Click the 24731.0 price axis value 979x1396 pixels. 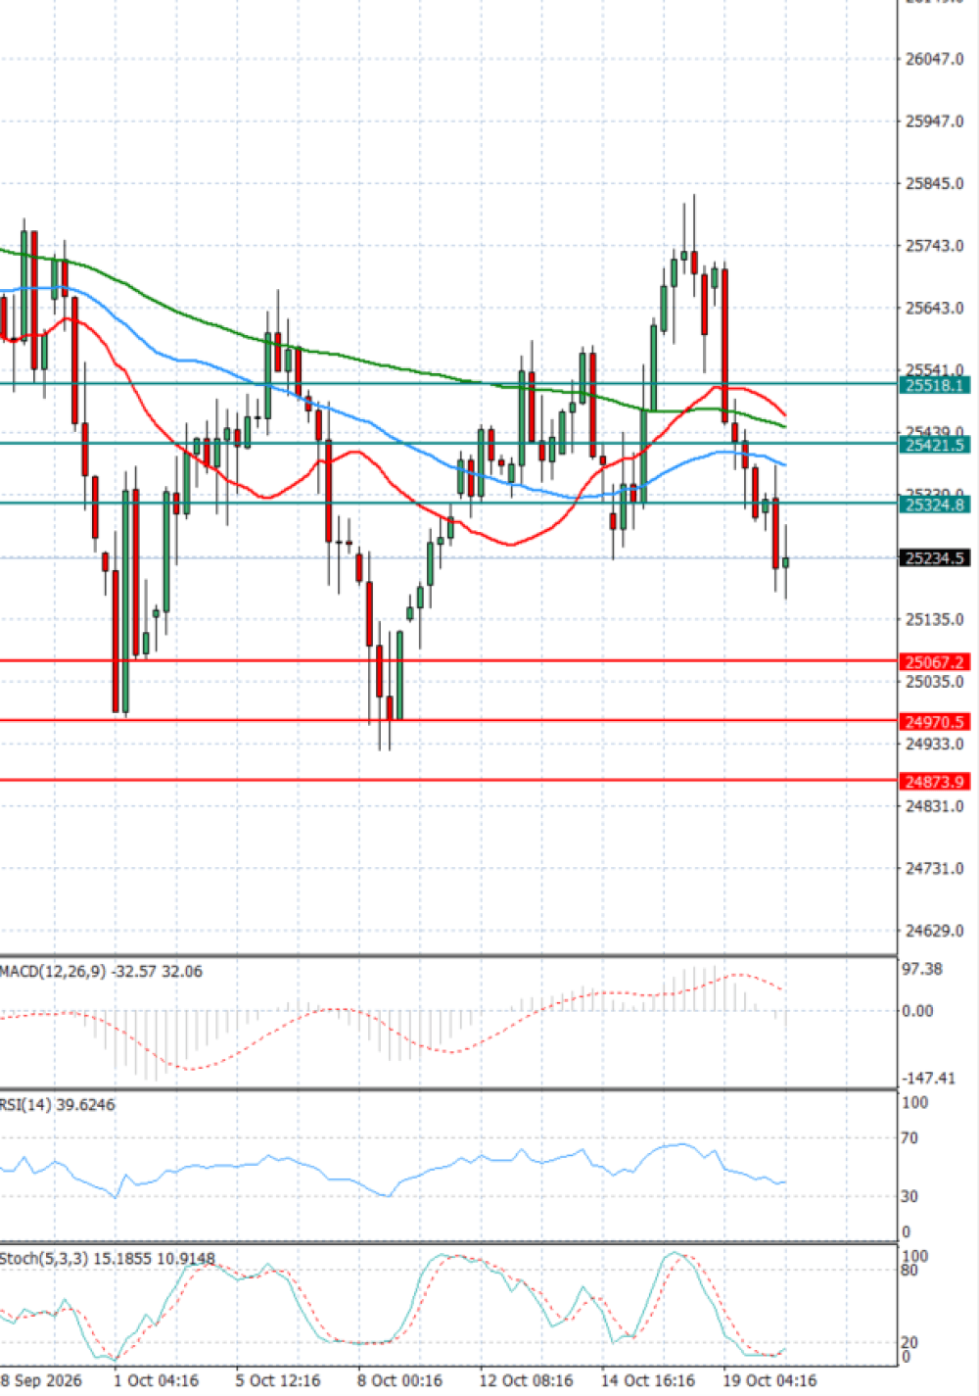pos(935,869)
